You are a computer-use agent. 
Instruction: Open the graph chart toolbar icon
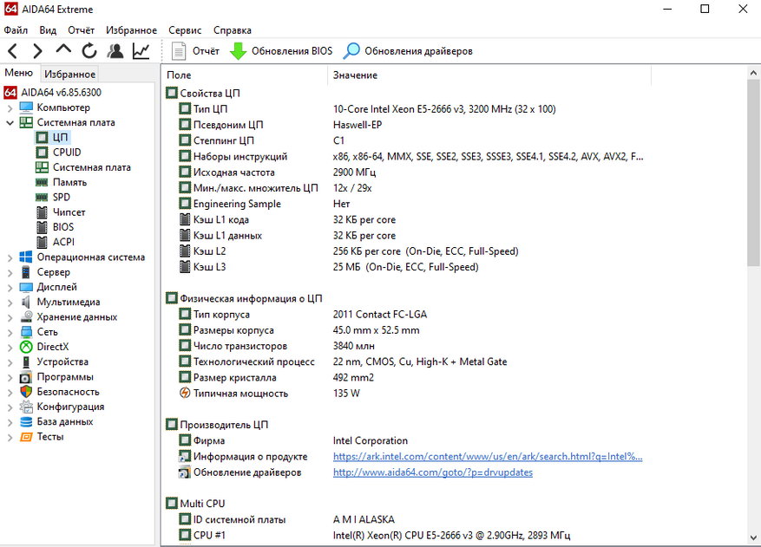tap(141, 51)
